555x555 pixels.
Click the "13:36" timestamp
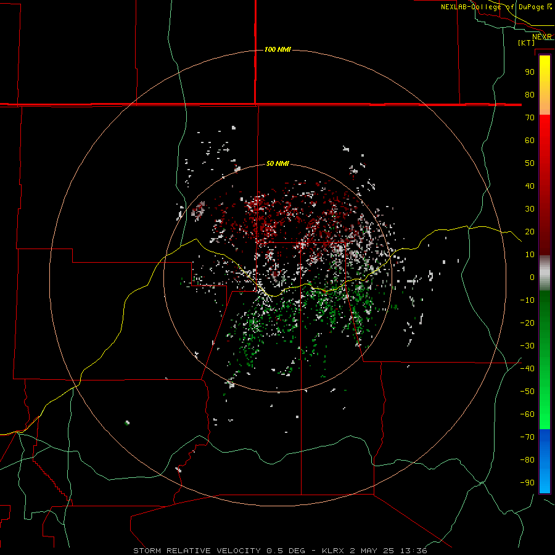[414, 551]
